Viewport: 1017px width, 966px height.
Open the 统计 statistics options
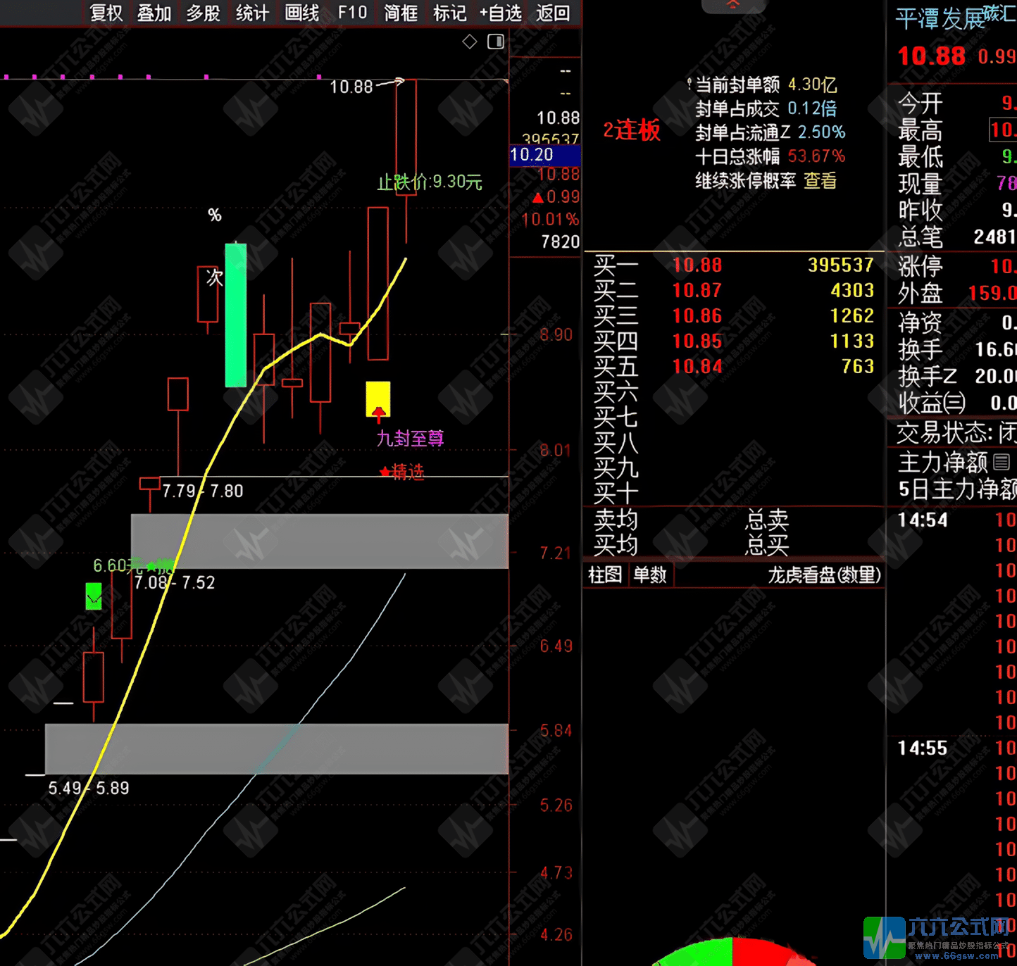(x=252, y=13)
